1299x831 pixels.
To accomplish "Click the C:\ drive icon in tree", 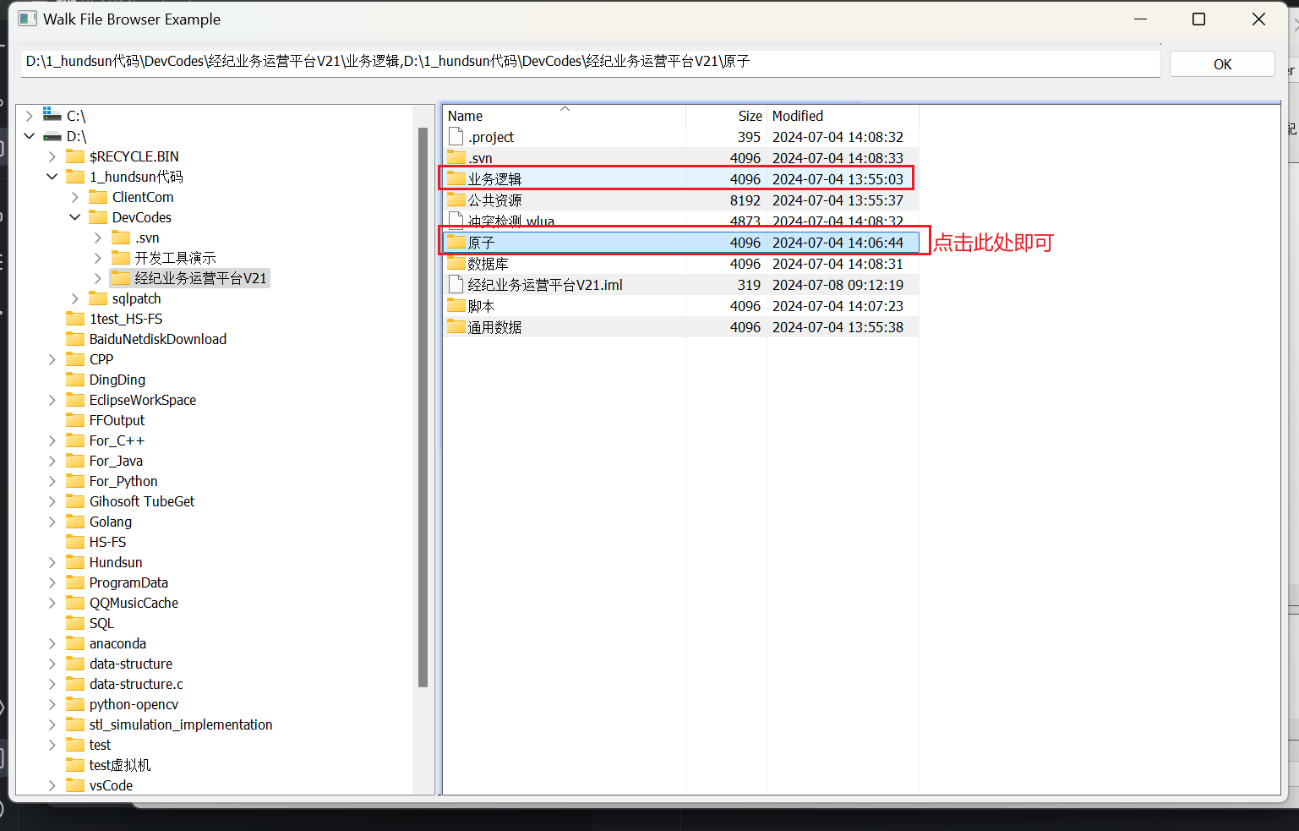I will coord(52,115).
